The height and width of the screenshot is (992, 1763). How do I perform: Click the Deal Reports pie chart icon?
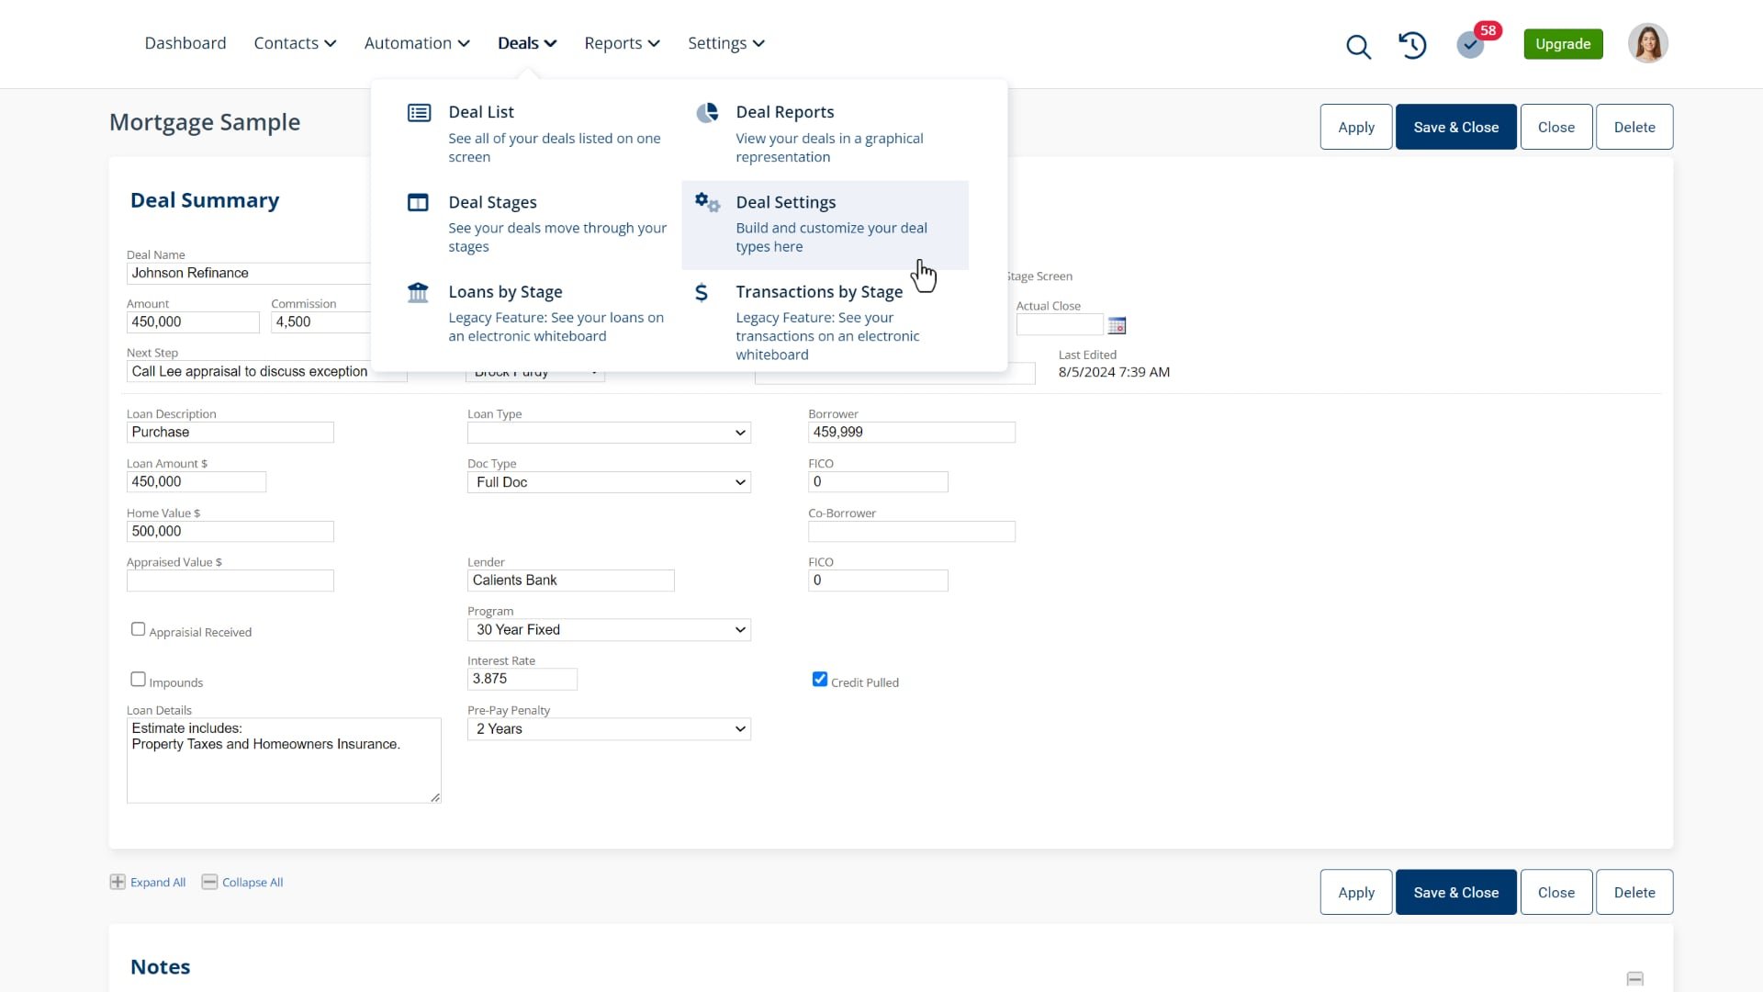[707, 113]
